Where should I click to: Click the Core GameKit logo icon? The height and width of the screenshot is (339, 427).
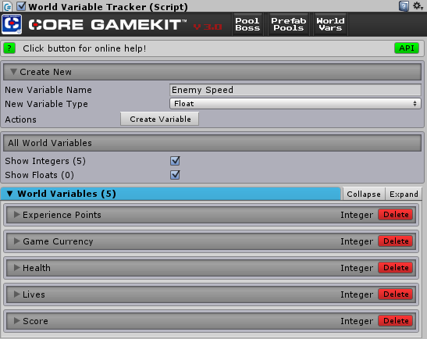(12, 24)
